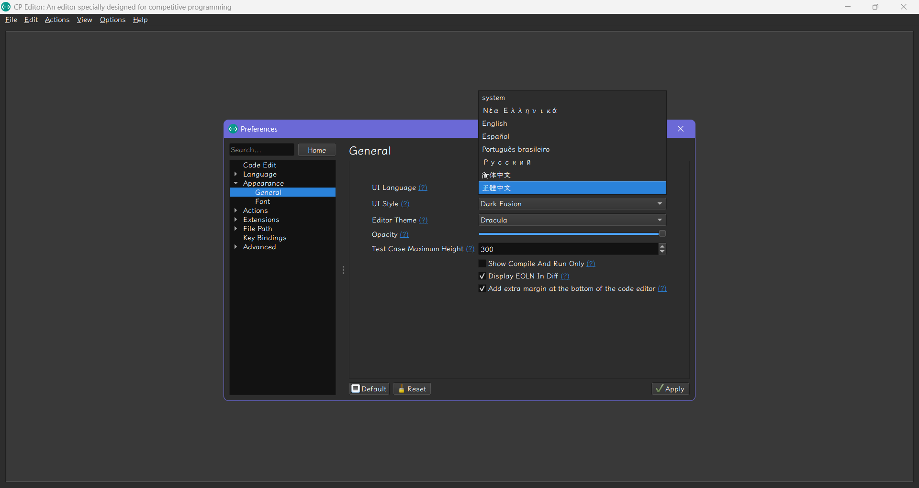Select 简体中文 language option
Viewport: 919px width, 488px height.
click(x=572, y=175)
